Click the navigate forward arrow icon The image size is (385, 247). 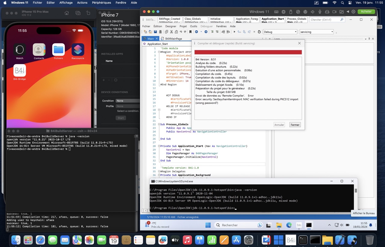[206, 32]
